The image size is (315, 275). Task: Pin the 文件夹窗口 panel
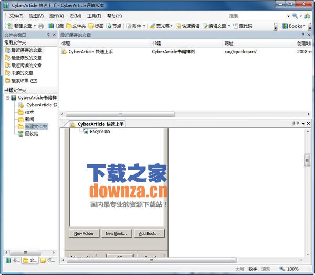[48, 35]
